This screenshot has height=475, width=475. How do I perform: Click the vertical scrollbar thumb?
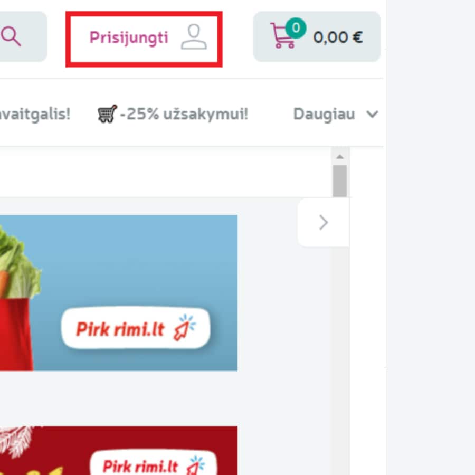click(x=340, y=180)
